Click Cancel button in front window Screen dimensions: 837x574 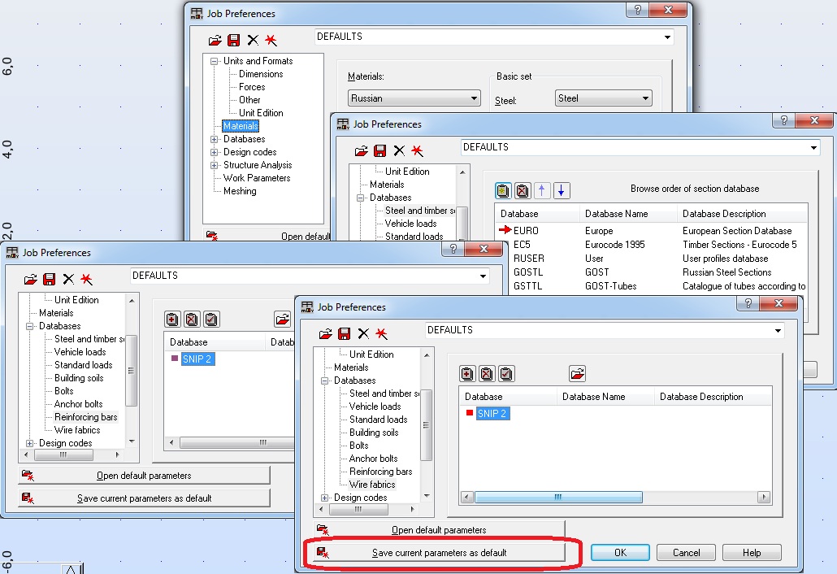[686, 553]
